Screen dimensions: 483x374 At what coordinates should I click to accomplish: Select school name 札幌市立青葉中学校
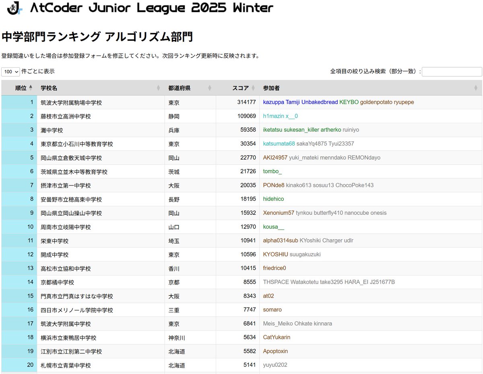[x=66, y=365]
